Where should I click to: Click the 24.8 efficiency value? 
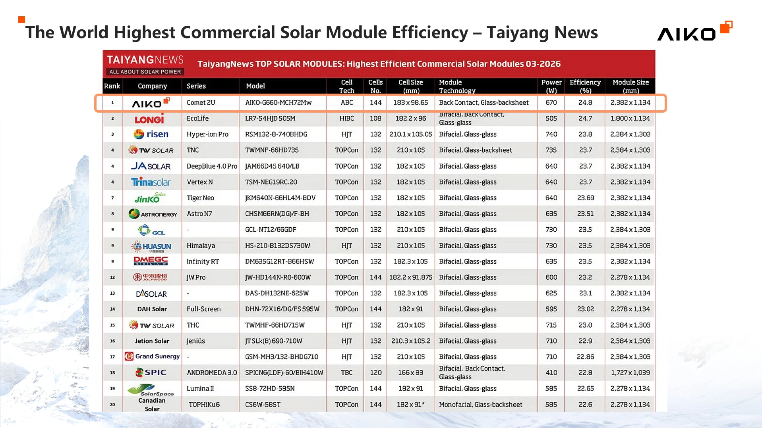tap(585, 103)
